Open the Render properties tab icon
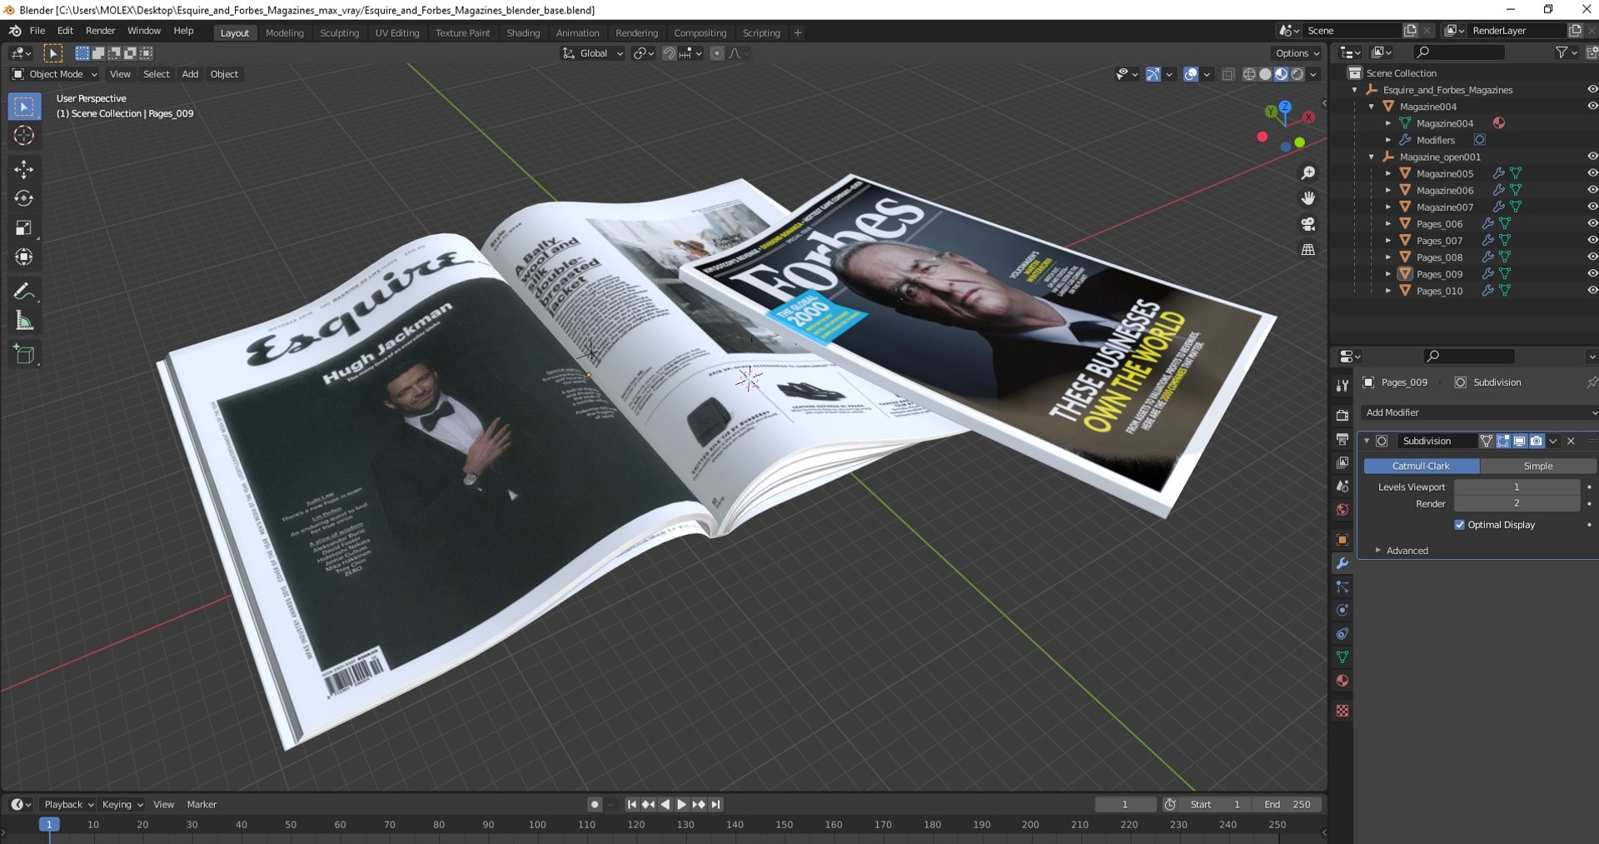1599x844 pixels. (x=1342, y=415)
